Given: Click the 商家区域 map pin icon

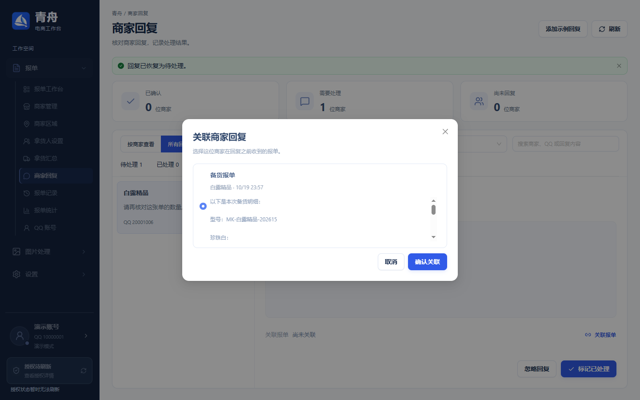Looking at the screenshot, I should point(27,124).
